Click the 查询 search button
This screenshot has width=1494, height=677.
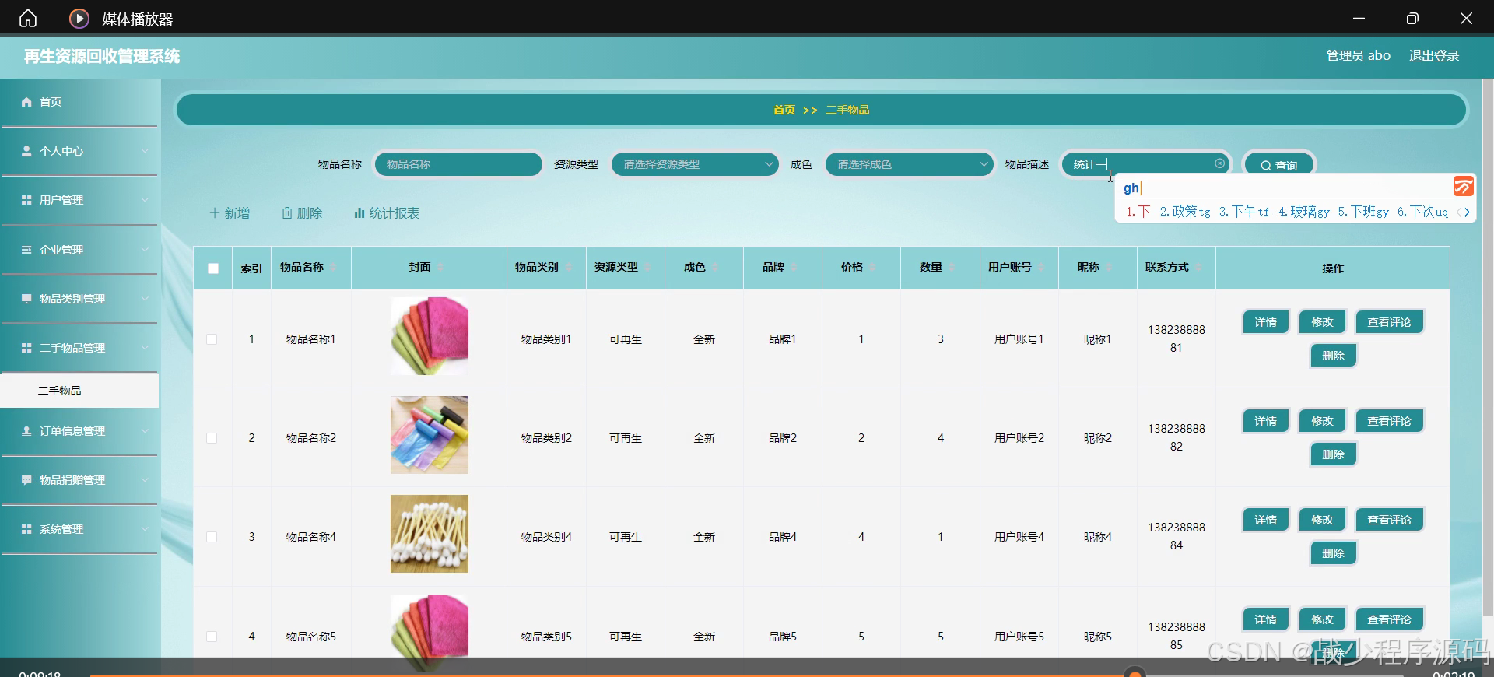coord(1278,165)
